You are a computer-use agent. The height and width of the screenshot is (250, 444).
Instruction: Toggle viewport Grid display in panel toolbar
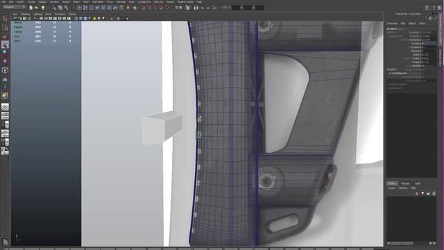click(41, 19)
